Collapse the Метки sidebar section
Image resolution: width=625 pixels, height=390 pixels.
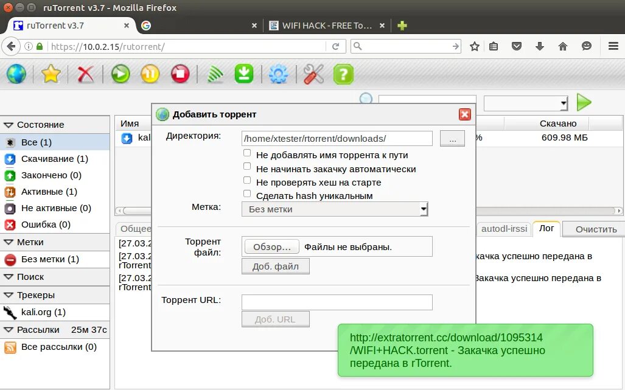pyautogui.click(x=9, y=242)
